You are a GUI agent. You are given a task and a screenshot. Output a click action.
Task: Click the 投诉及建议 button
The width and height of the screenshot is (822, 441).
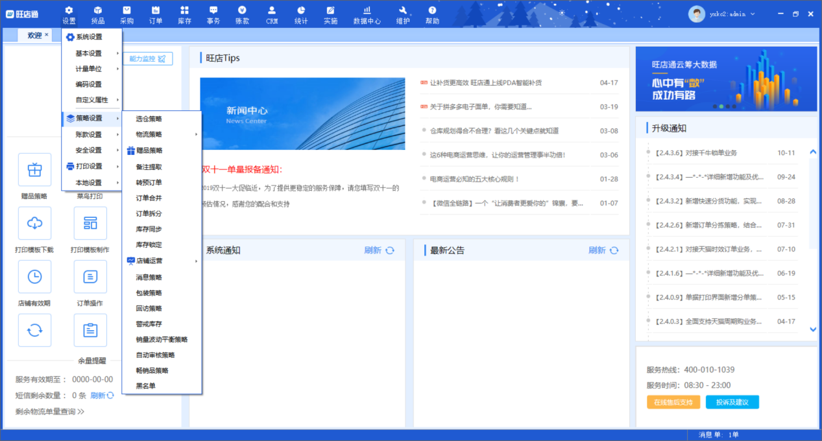point(732,402)
